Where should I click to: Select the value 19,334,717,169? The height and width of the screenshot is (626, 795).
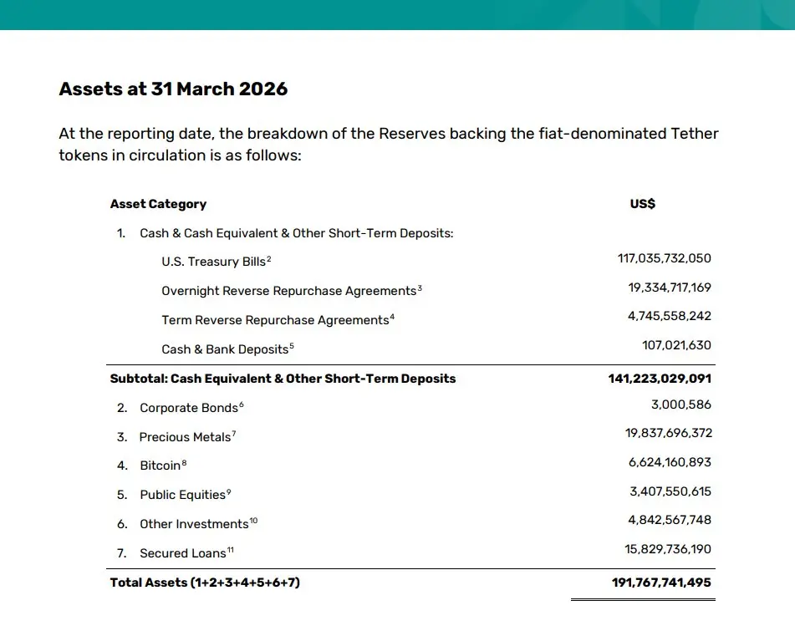pyautogui.click(x=670, y=288)
